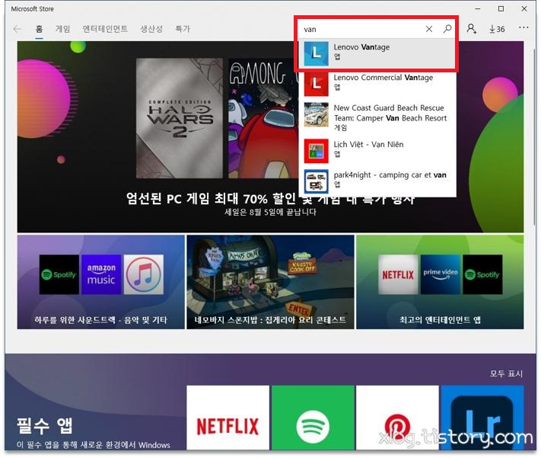Click the amazon music logo
Viewport: 541px width, 458px height.
[x=101, y=274]
